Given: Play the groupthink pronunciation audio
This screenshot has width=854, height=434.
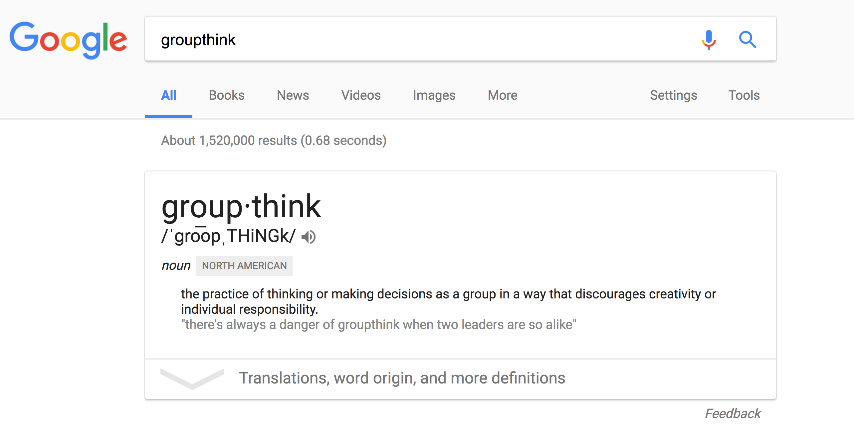Looking at the screenshot, I should [309, 237].
